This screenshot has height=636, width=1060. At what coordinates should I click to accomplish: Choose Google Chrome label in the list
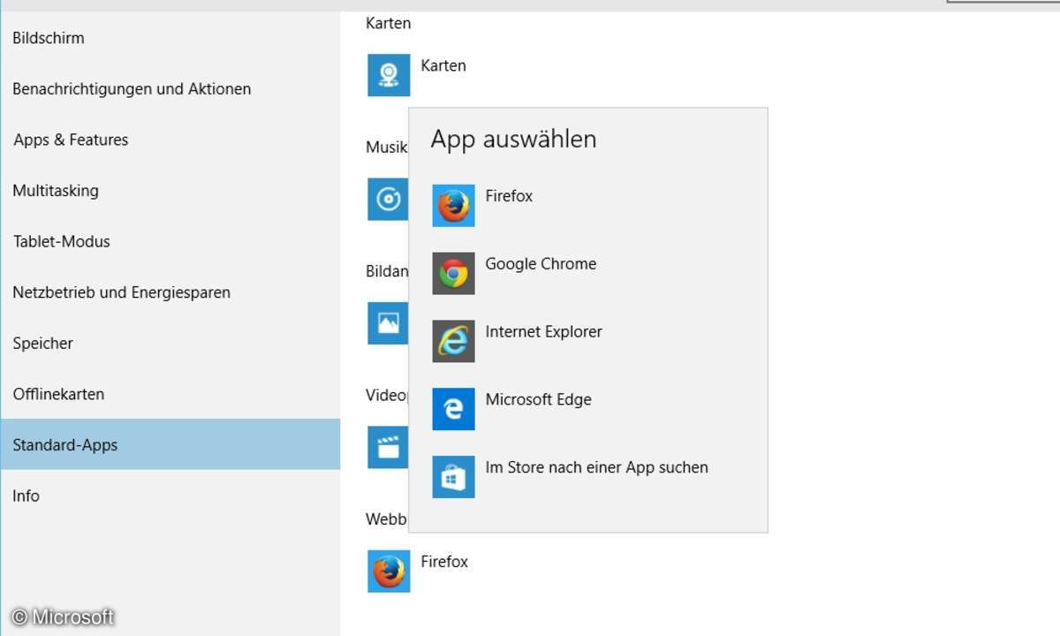click(541, 264)
